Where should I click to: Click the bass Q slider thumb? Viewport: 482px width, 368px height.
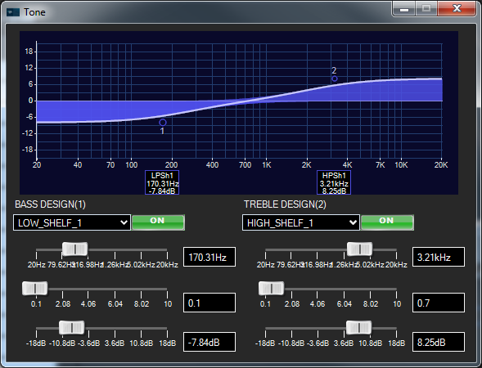[35, 289]
